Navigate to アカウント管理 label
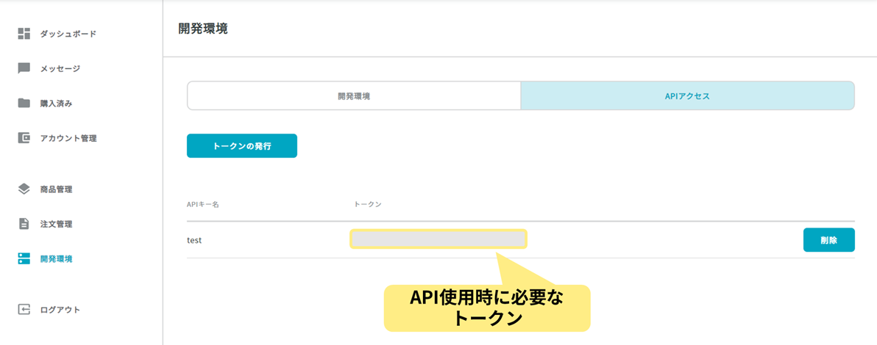 pyautogui.click(x=68, y=138)
